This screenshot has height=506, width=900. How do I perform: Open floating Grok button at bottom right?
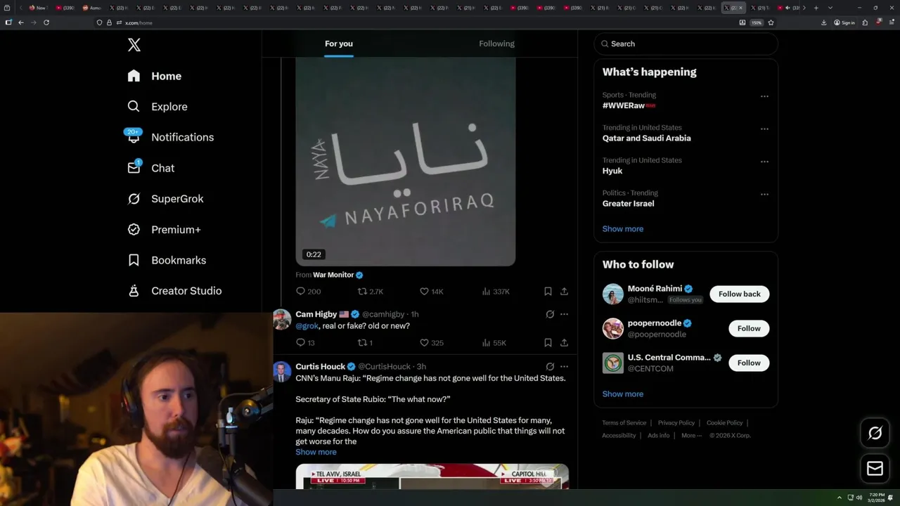[x=875, y=433]
